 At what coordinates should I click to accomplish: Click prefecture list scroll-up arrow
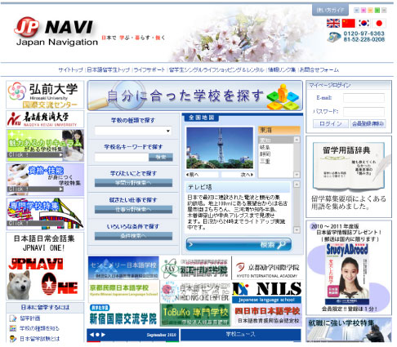[297, 140]
